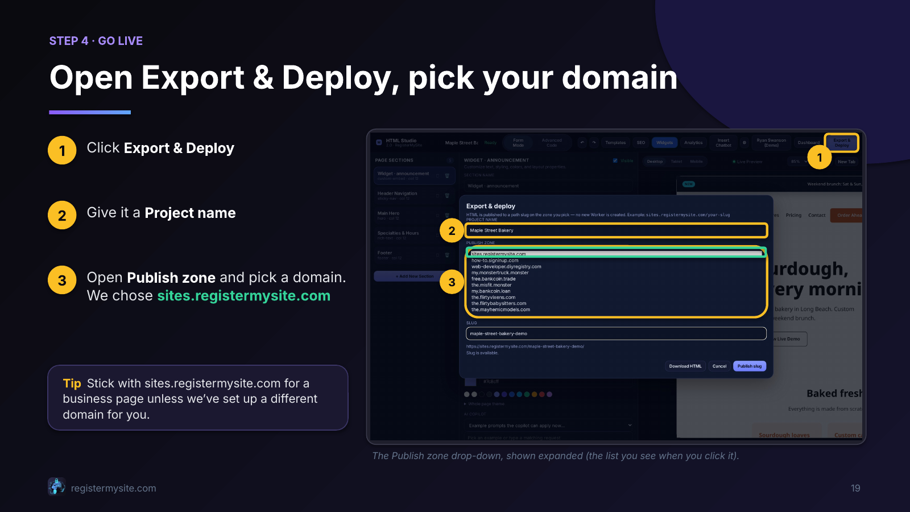Click the redo arrow in HTML Studio toolbar
The image size is (910, 512).
pyautogui.click(x=594, y=143)
